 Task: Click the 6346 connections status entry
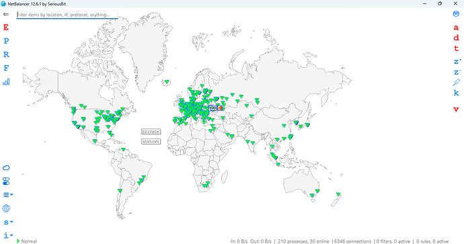pyautogui.click(x=353, y=241)
